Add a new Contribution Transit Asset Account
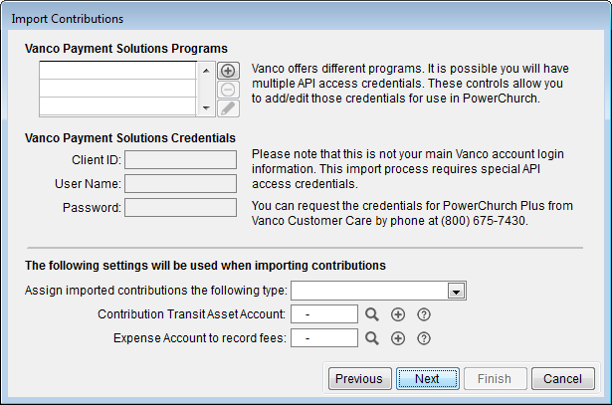612x405 pixels. pos(398,314)
